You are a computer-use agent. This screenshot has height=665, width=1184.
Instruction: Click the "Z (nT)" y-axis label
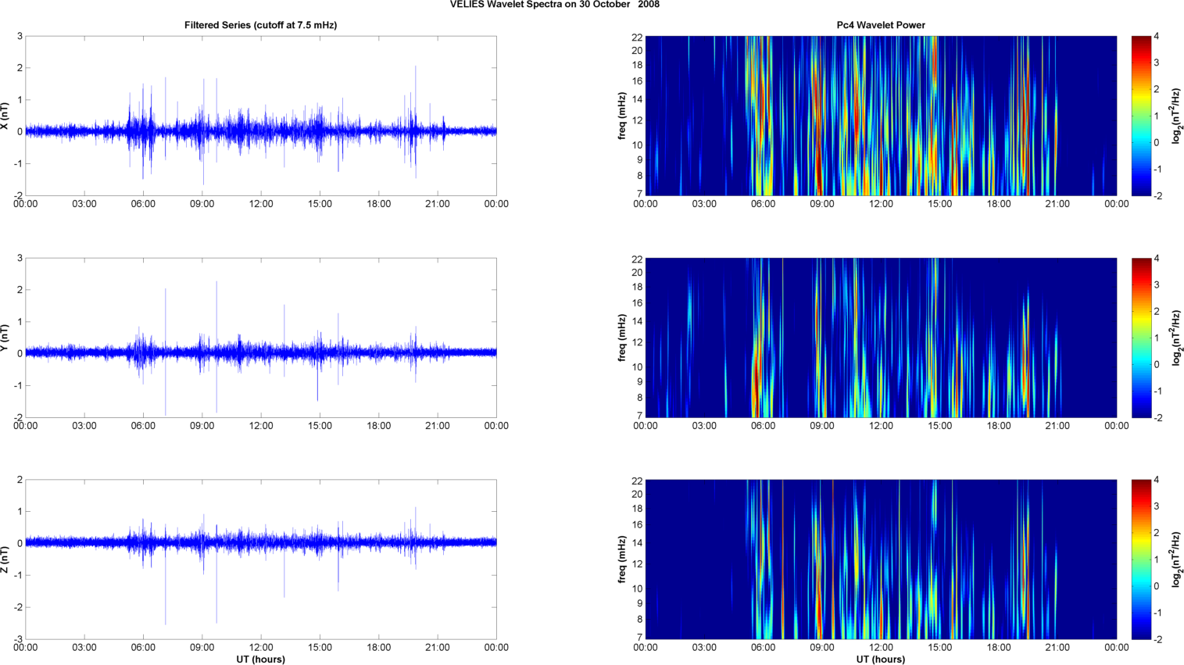click(x=5, y=560)
